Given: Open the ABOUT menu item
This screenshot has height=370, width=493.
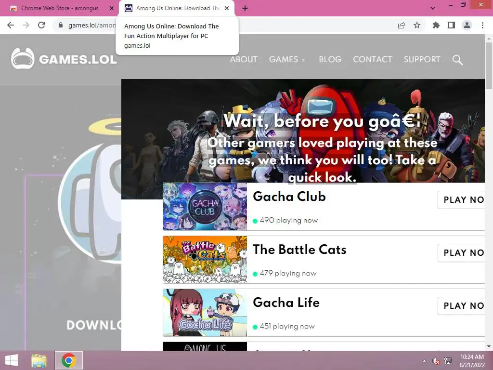Looking at the screenshot, I should pos(243,59).
